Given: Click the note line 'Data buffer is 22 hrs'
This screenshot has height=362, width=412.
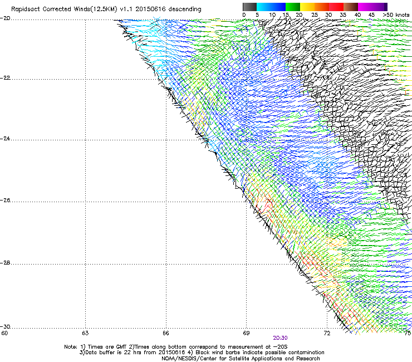Looking at the screenshot, I should (x=202, y=353).
